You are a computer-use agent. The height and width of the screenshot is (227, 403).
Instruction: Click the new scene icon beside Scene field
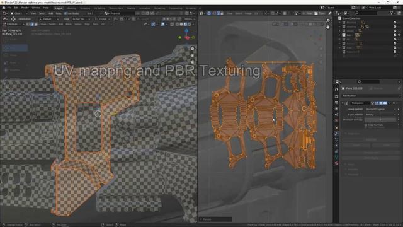354,8
